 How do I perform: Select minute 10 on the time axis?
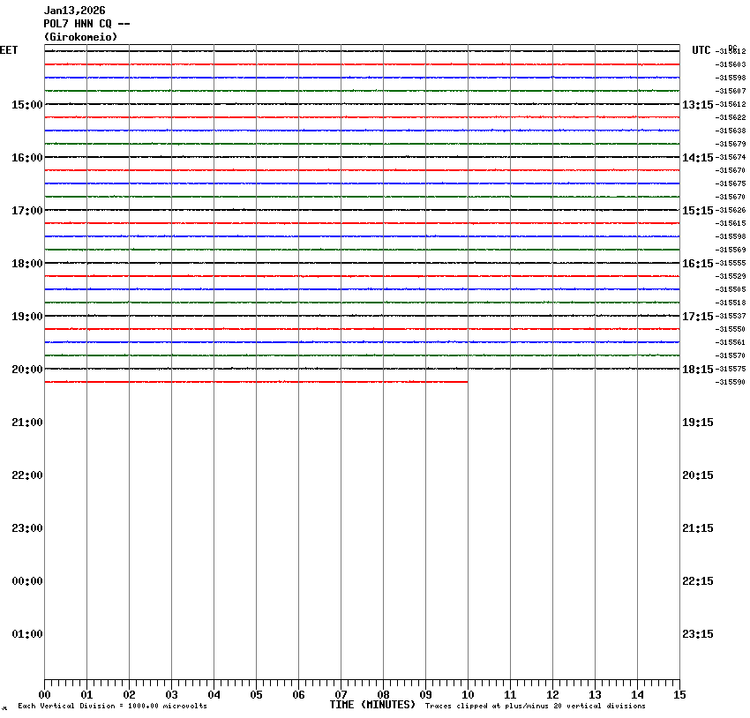(x=468, y=695)
